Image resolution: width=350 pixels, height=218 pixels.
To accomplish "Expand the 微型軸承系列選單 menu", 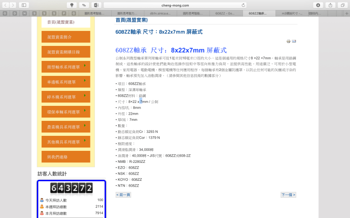I will (66, 67).
